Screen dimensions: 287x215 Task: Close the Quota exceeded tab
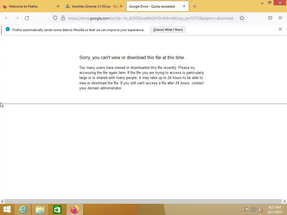click(x=184, y=6)
